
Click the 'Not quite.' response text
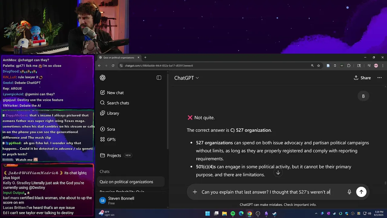(205, 117)
